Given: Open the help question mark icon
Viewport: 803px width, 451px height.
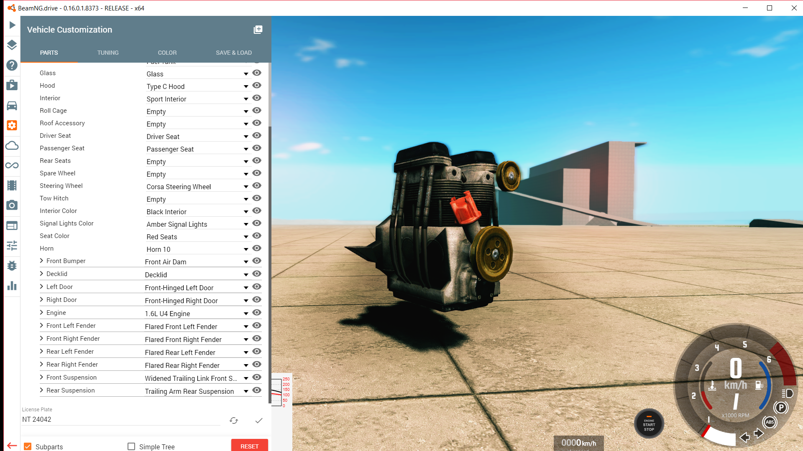Looking at the screenshot, I should point(12,65).
